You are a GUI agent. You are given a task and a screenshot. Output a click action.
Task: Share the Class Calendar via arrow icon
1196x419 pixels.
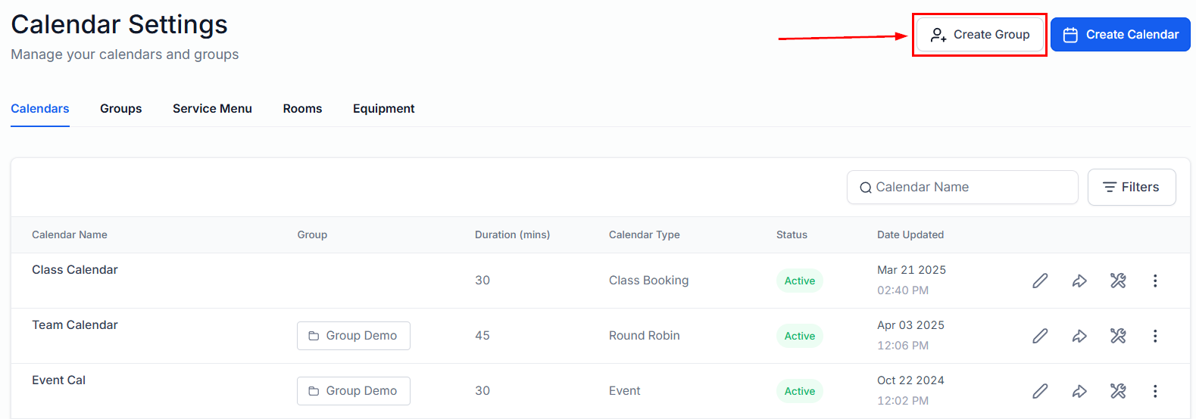click(x=1079, y=281)
